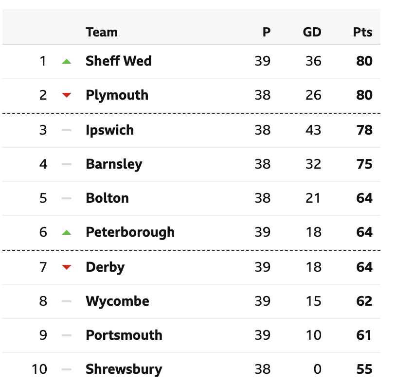Screen dimensions: 396x383
Task: Select the Pts column header
Action: pyautogui.click(x=362, y=32)
